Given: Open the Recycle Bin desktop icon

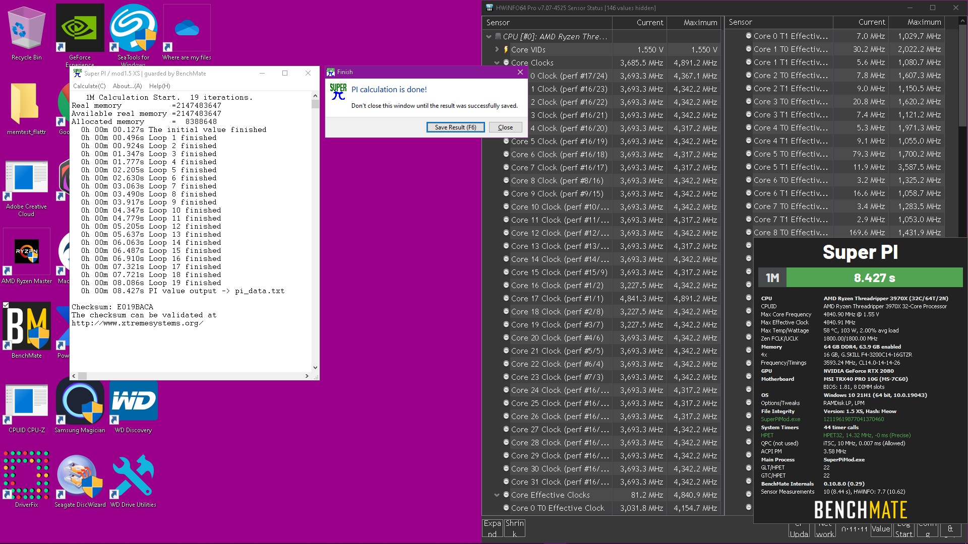Looking at the screenshot, I should click(x=27, y=33).
